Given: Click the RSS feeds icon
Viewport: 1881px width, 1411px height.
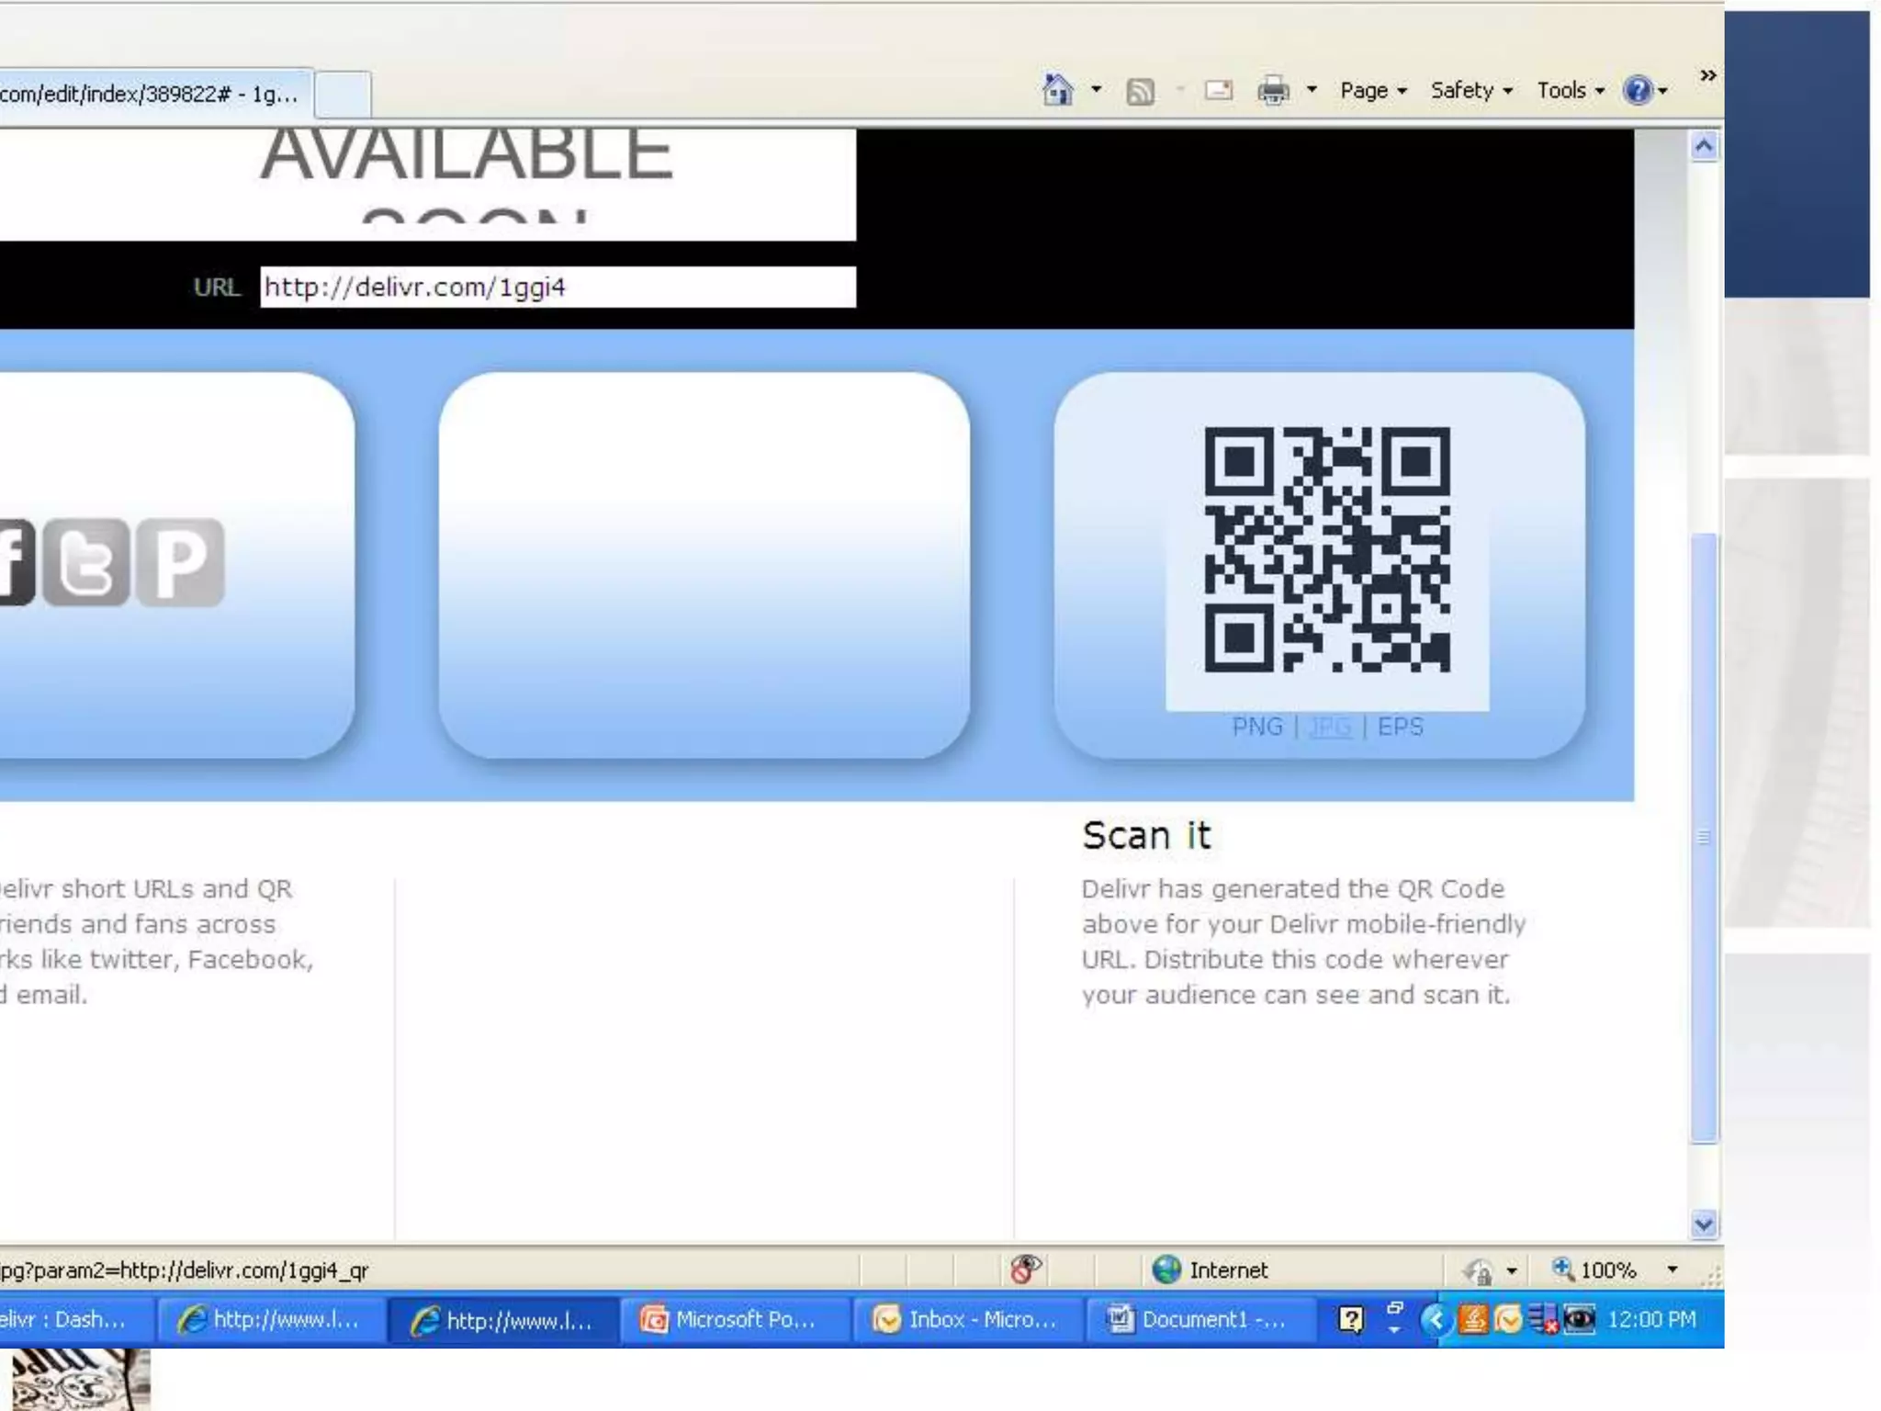Looking at the screenshot, I should point(1140,91).
